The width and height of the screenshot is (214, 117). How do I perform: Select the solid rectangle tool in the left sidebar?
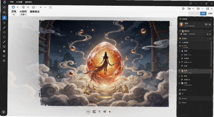(x=4, y=51)
